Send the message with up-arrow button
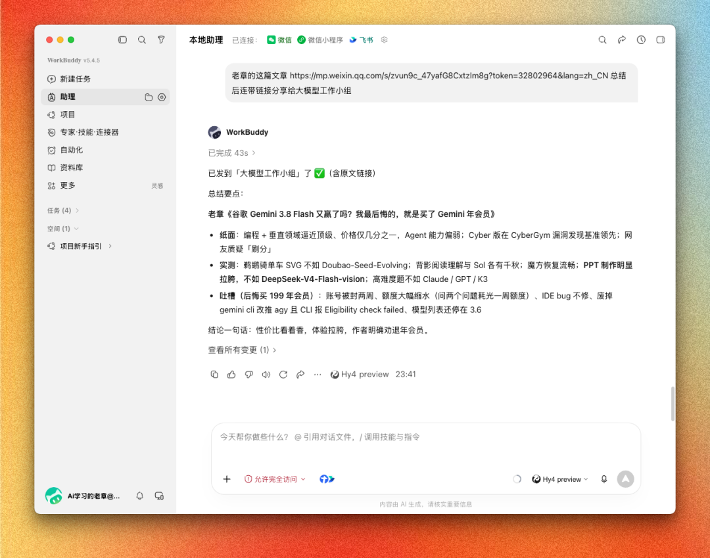The height and width of the screenshot is (558, 710). 625,479
